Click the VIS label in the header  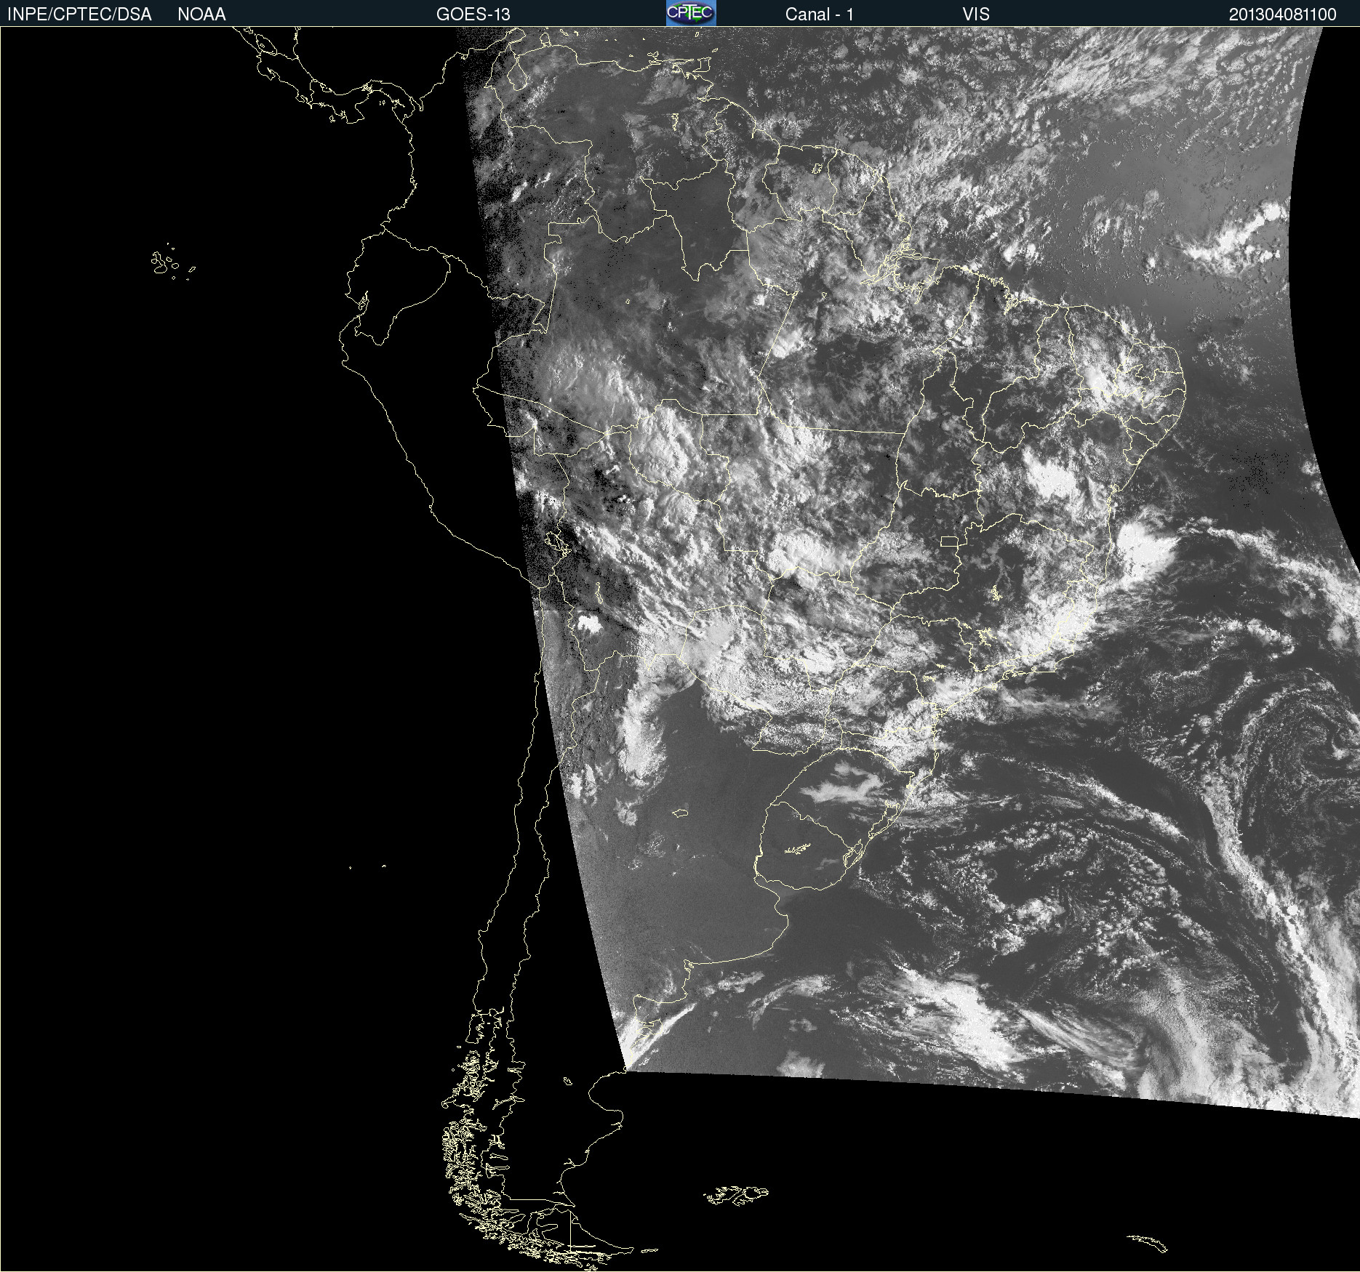(976, 15)
